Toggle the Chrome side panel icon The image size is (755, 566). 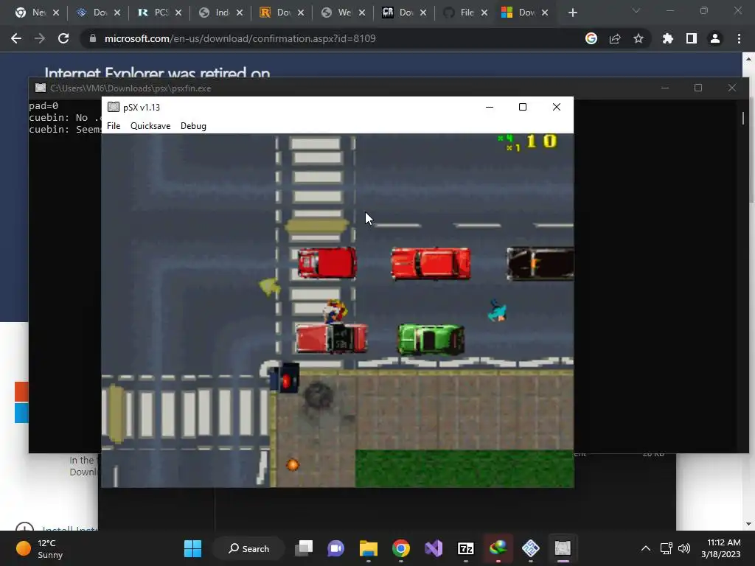click(x=692, y=38)
